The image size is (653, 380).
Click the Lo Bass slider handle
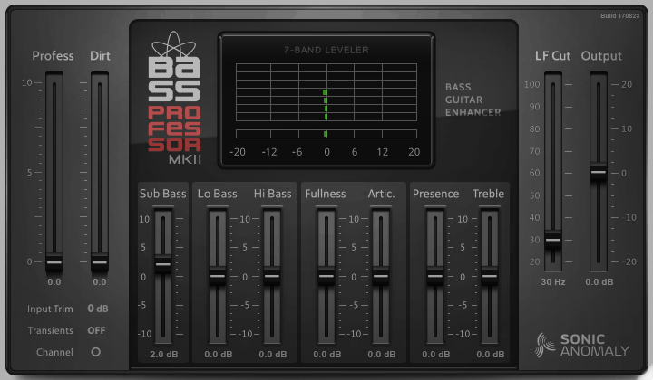click(x=218, y=276)
